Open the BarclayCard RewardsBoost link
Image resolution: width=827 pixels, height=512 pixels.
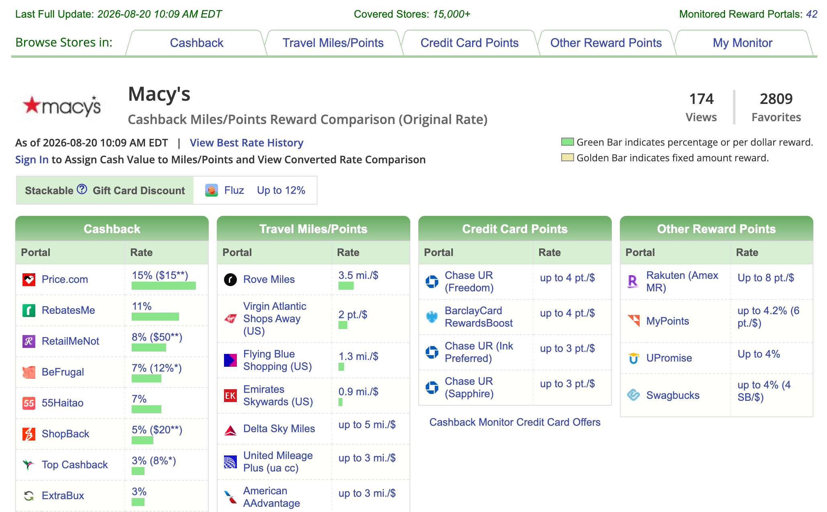pos(479,317)
